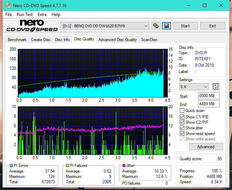Toggle Show C2/PIF checkbox
Viewport: 232px width, 190px height.
click(182, 122)
